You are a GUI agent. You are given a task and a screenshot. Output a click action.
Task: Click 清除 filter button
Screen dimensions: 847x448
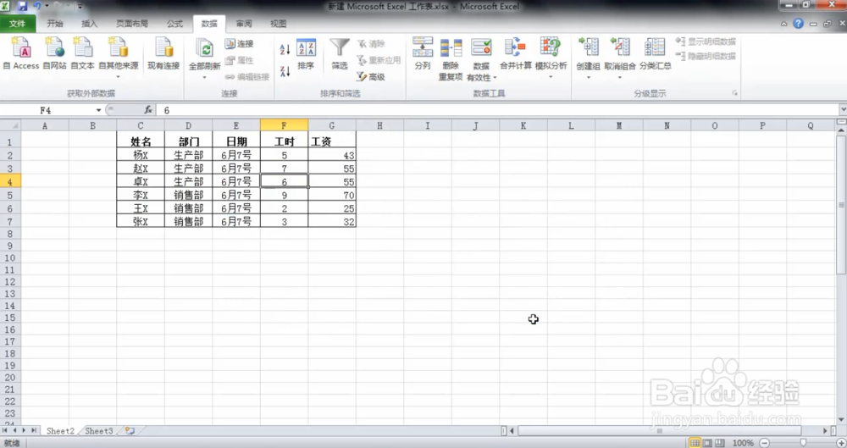[x=371, y=44]
